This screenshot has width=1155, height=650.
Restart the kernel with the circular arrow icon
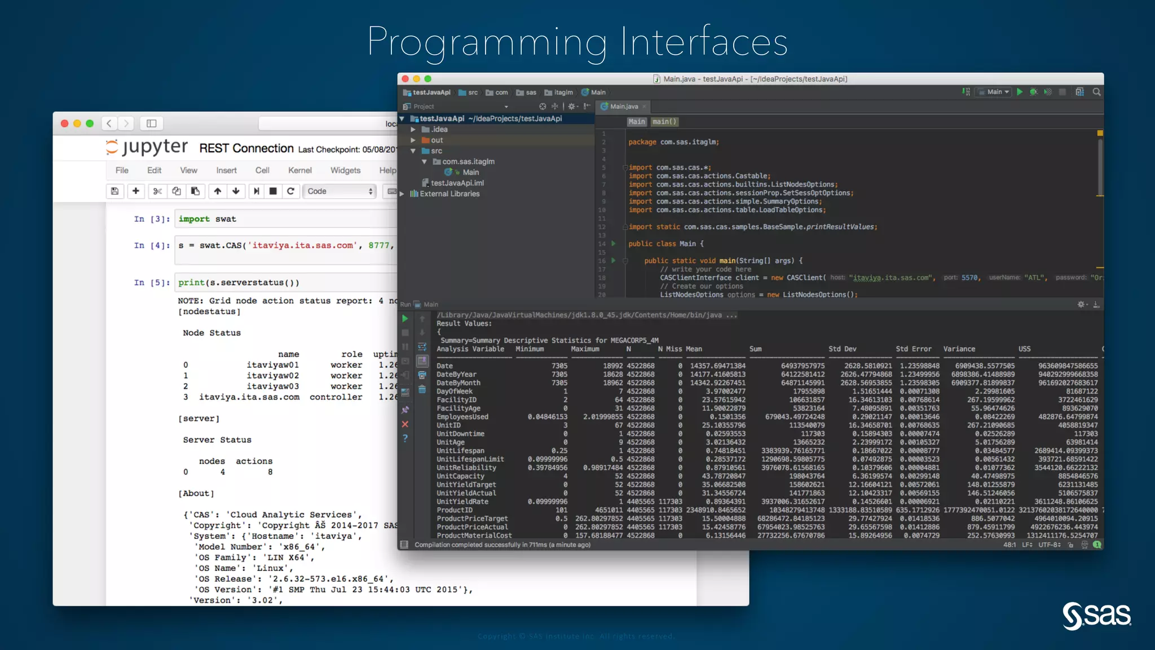coord(290,191)
